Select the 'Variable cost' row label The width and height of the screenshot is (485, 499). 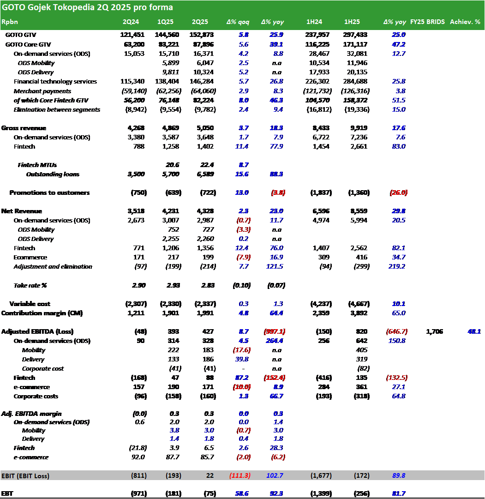(x=30, y=304)
